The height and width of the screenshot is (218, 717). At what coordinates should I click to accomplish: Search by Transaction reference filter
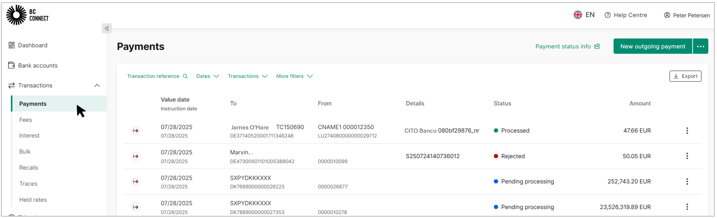click(x=157, y=76)
